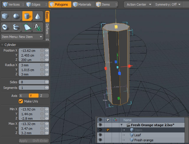Click Position X keyframe circle button
189x144 pixels.
[42, 51]
